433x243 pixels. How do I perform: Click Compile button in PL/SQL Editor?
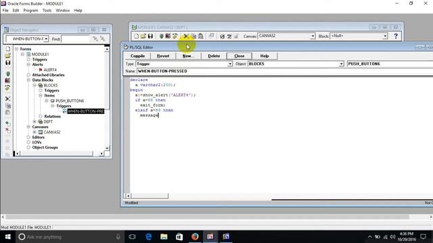pyautogui.click(x=137, y=56)
